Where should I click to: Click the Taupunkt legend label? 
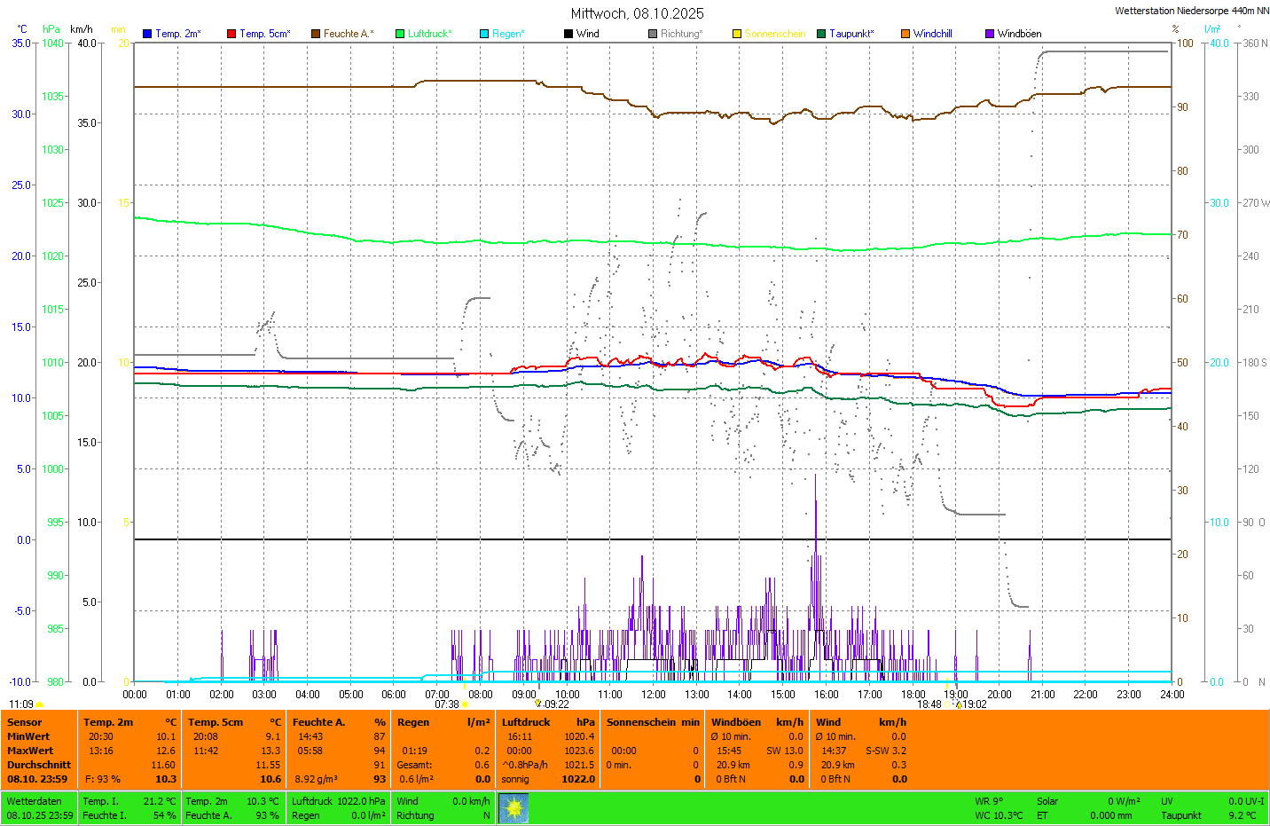click(851, 34)
